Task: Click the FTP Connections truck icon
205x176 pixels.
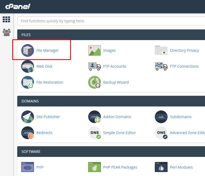Action: click(x=161, y=66)
